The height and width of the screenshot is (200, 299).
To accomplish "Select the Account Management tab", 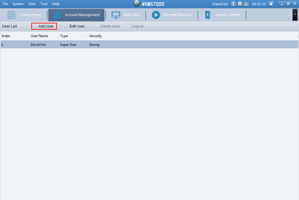I will click(x=76, y=15).
